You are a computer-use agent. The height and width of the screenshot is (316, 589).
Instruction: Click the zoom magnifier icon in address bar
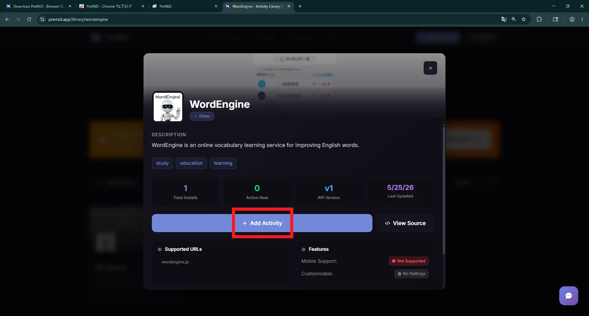tap(514, 19)
